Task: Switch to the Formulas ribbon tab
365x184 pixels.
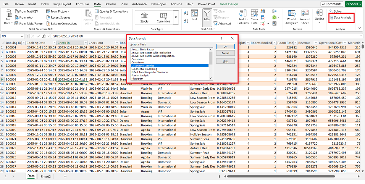Action: tap(82, 4)
